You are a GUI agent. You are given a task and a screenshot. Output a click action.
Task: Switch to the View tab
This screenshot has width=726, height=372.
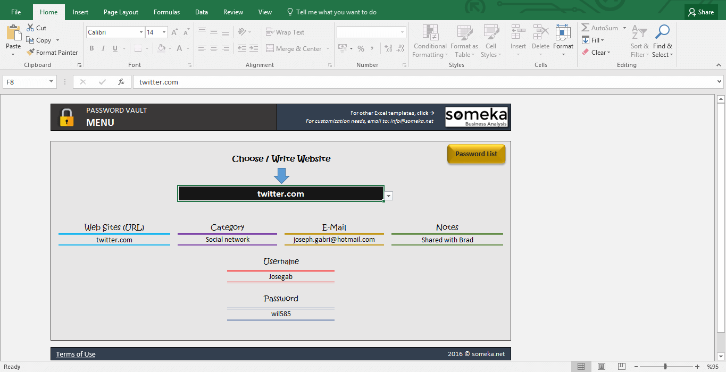point(265,12)
